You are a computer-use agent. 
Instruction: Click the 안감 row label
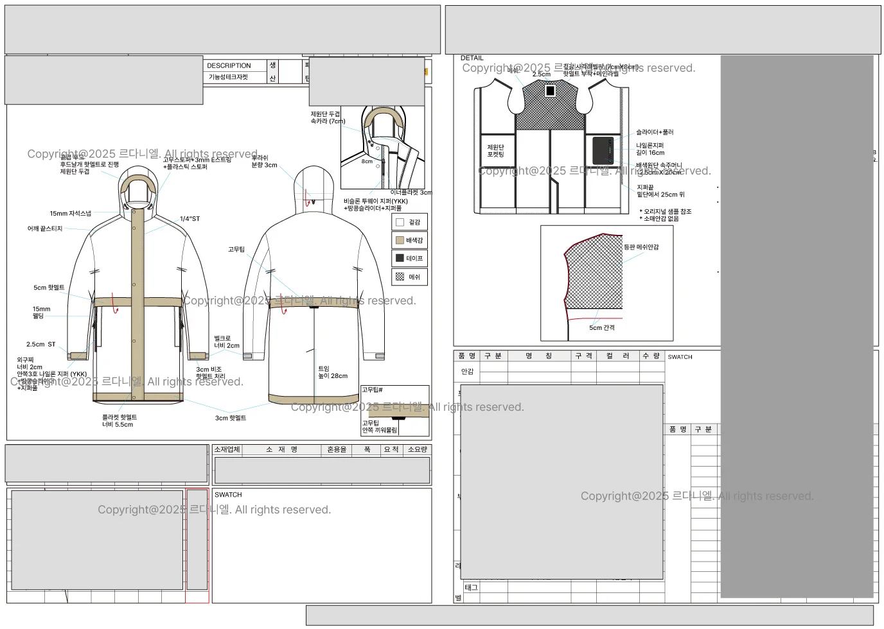click(x=467, y=371)
